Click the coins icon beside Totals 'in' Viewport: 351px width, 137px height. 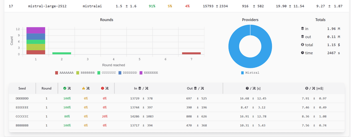tap(302, 29)
